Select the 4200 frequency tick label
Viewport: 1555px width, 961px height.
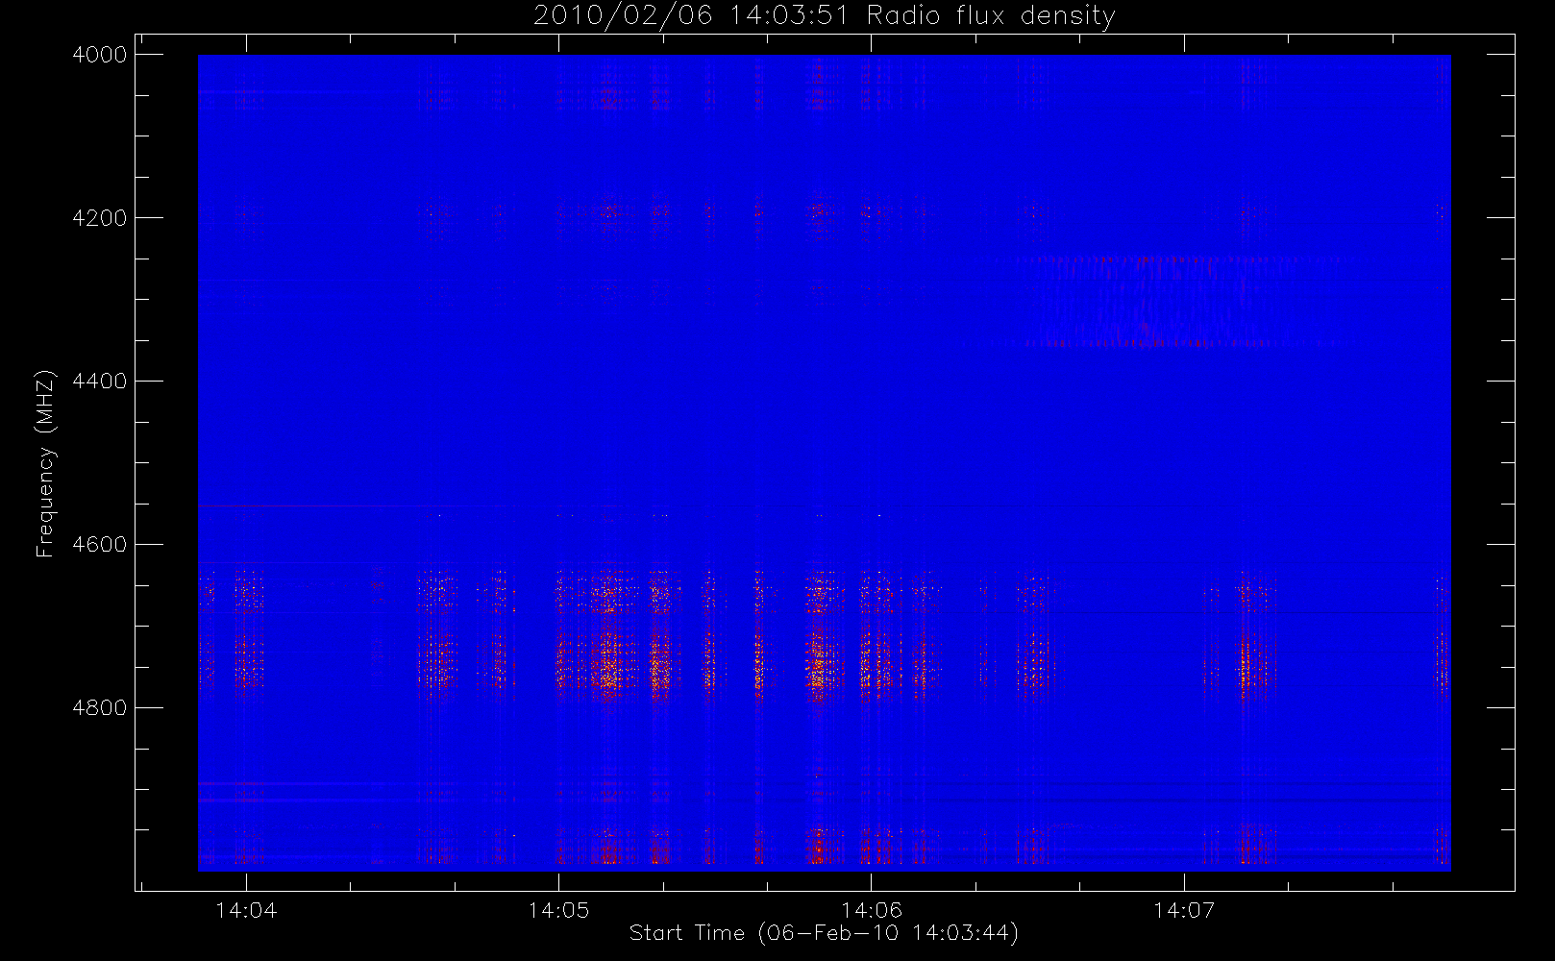point(100,218)
